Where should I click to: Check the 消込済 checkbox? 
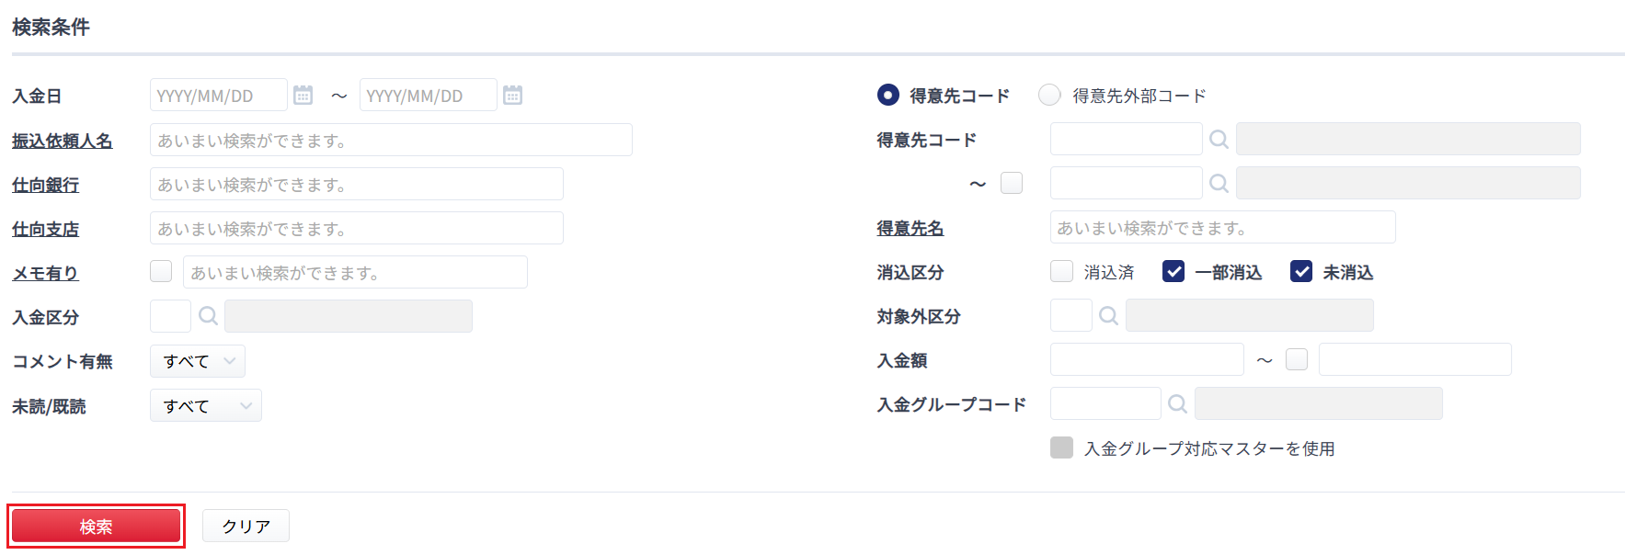pyautogui.click(x=1061, y=271)
